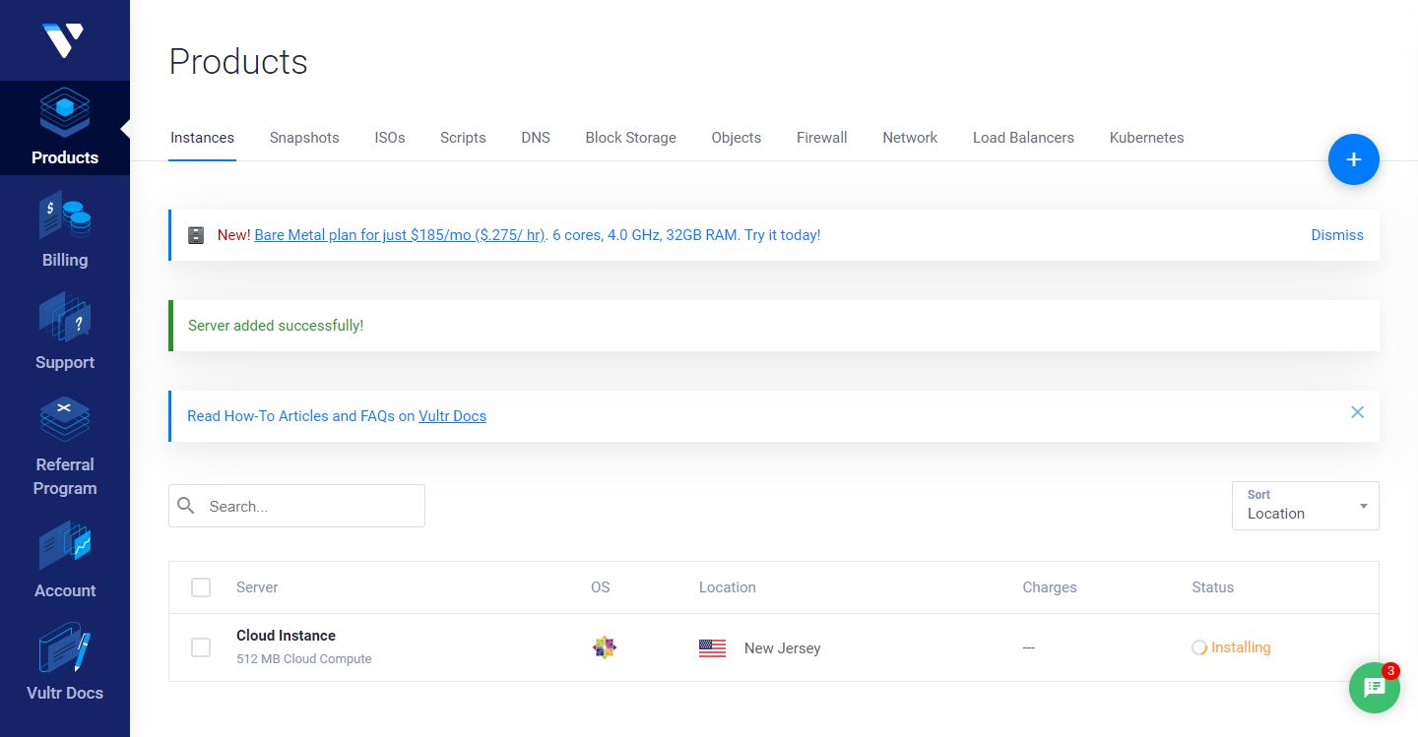Dismiss the Bare Metal announcement
This screenshot has width=1418, height=737.
coord(1337,235)
